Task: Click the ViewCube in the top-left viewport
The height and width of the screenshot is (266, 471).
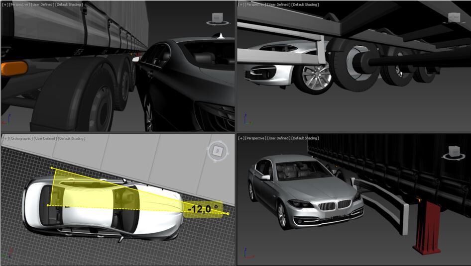Action: click(217, 19)
